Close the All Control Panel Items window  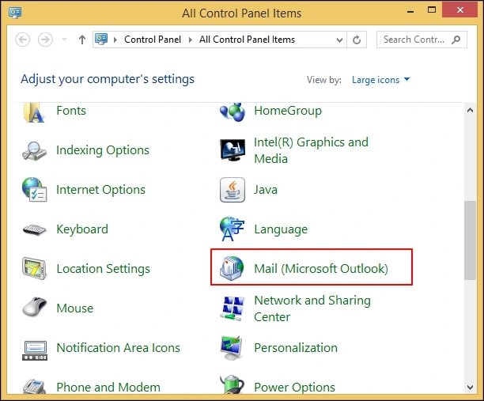460,9
